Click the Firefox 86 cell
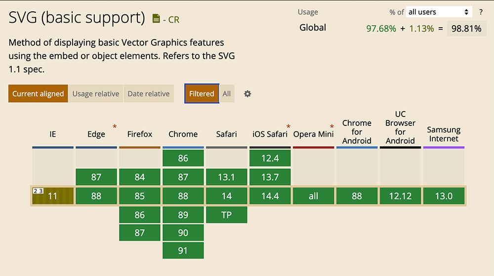The width and height of the screenshot is (494, 276). [x=140, y=215]
